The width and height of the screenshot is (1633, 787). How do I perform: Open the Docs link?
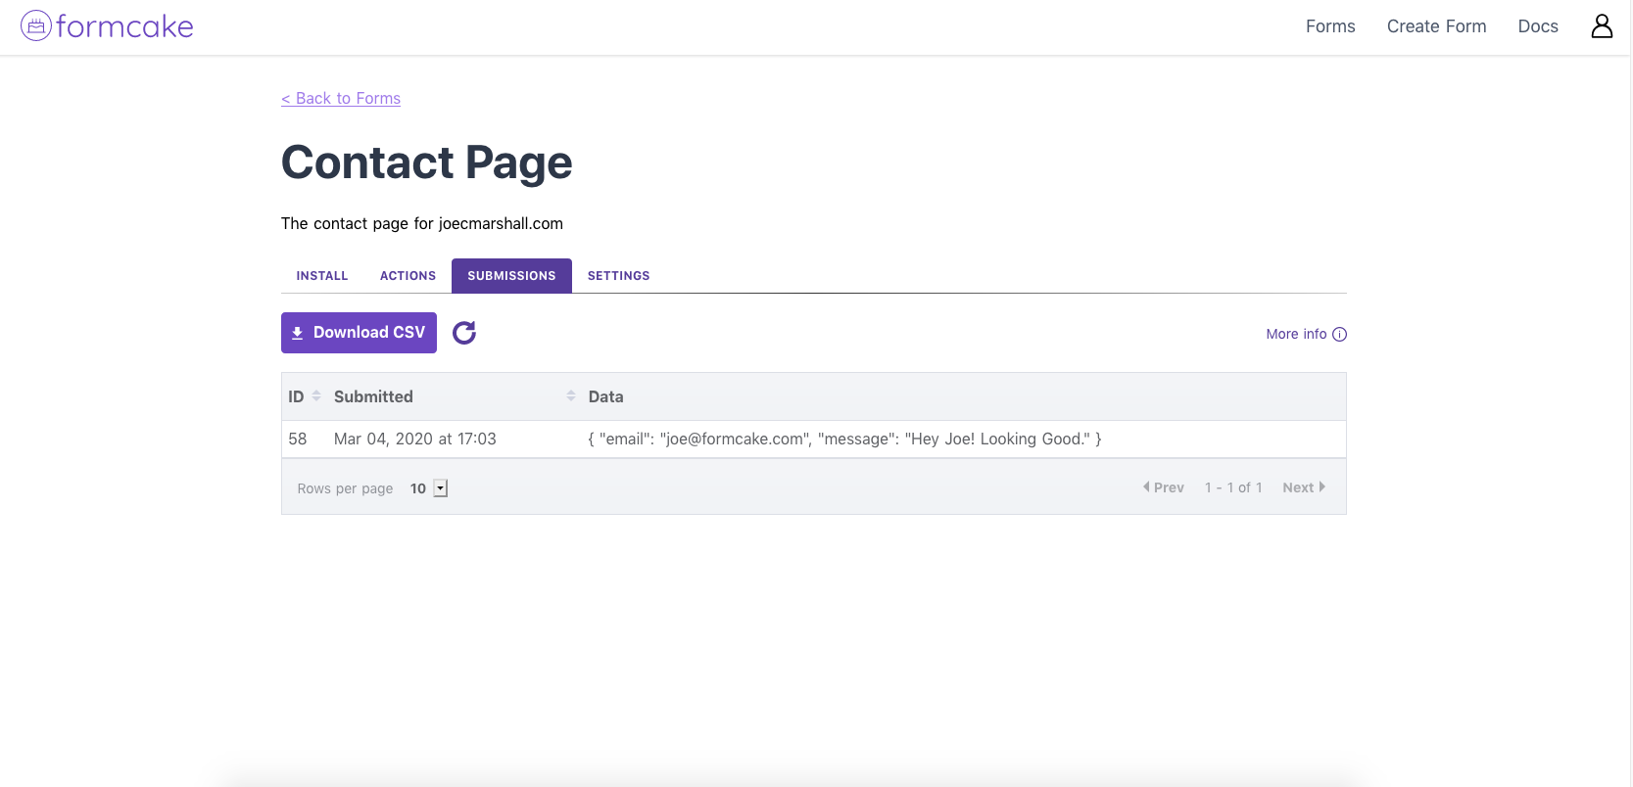[1538, 26]
